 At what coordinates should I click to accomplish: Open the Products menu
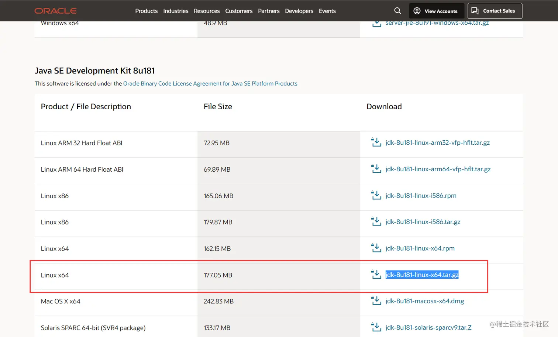(x=146, y=11)
